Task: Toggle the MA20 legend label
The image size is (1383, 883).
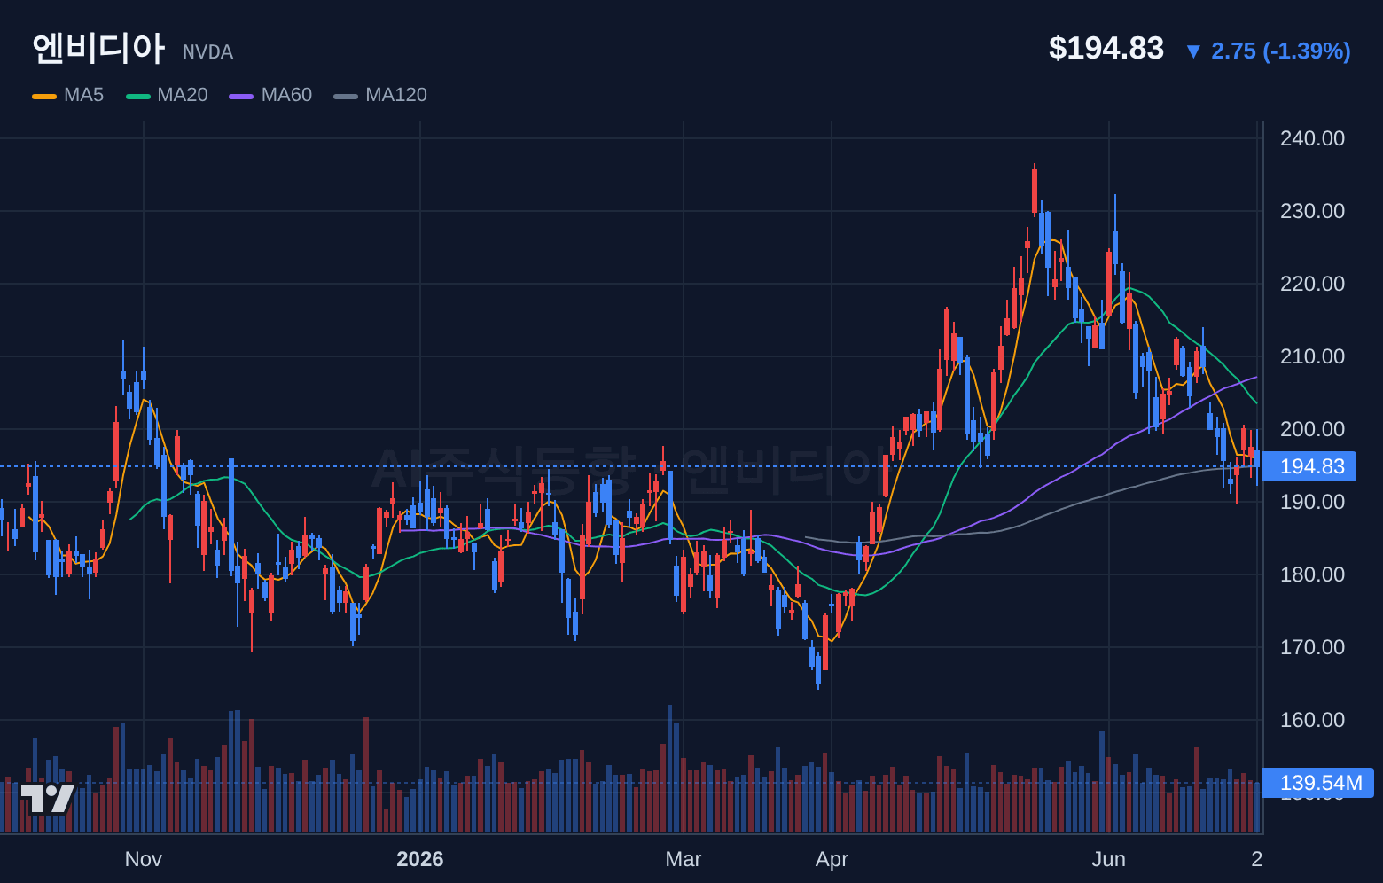Action: [183, 95]
